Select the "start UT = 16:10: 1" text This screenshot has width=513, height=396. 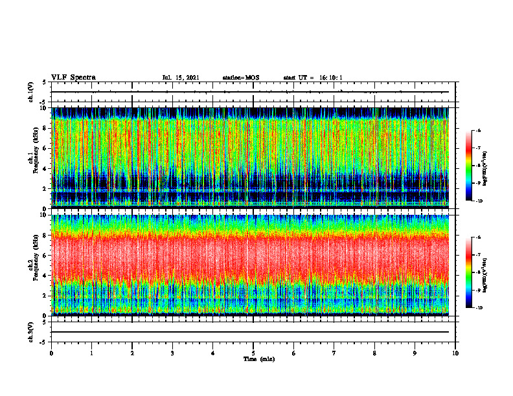(313, 78)
